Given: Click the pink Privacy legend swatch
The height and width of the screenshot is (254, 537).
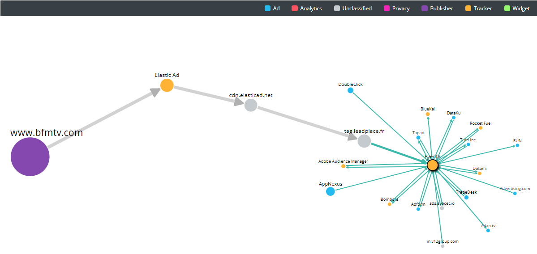Looking at the screenshot, I should (387, 8).
